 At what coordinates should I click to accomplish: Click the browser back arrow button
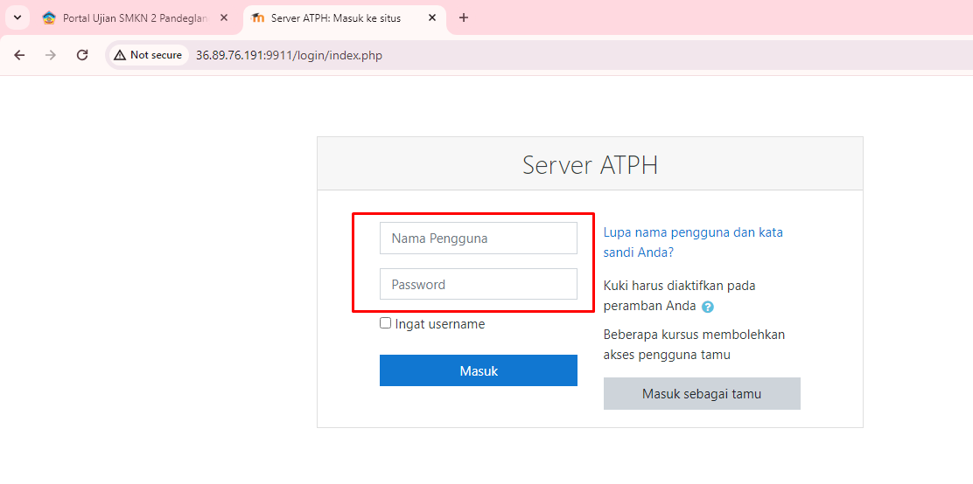19,55
